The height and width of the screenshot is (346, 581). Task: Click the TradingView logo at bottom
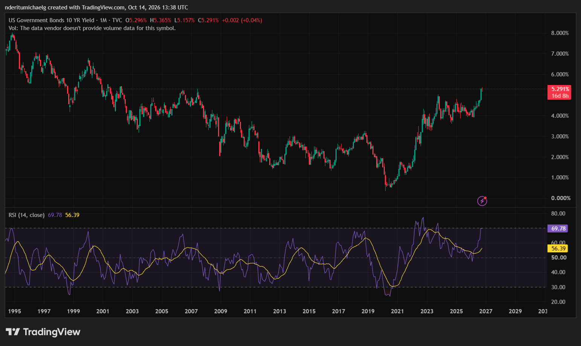(x=43, y=332)
